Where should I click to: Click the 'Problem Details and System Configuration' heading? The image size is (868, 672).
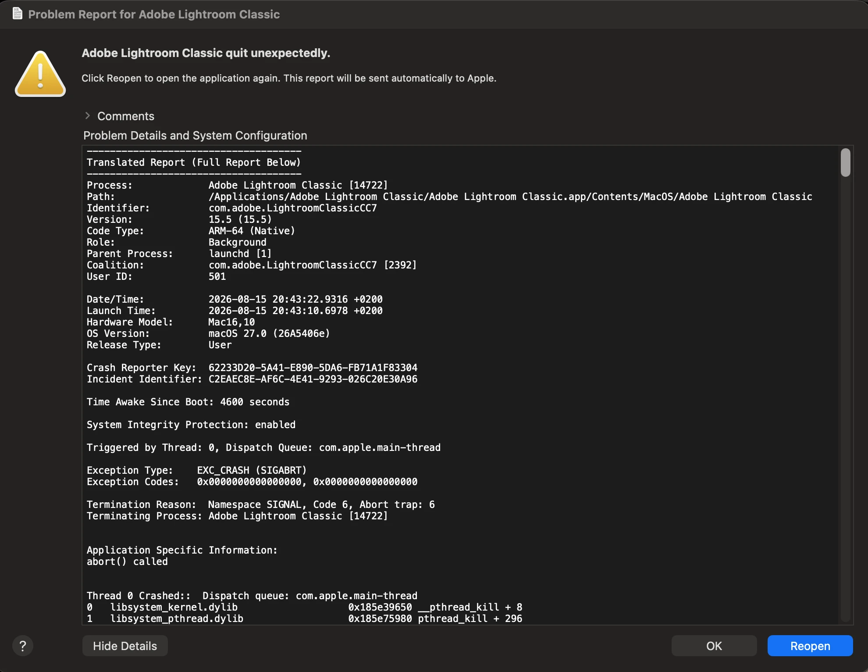click(195, 136)
